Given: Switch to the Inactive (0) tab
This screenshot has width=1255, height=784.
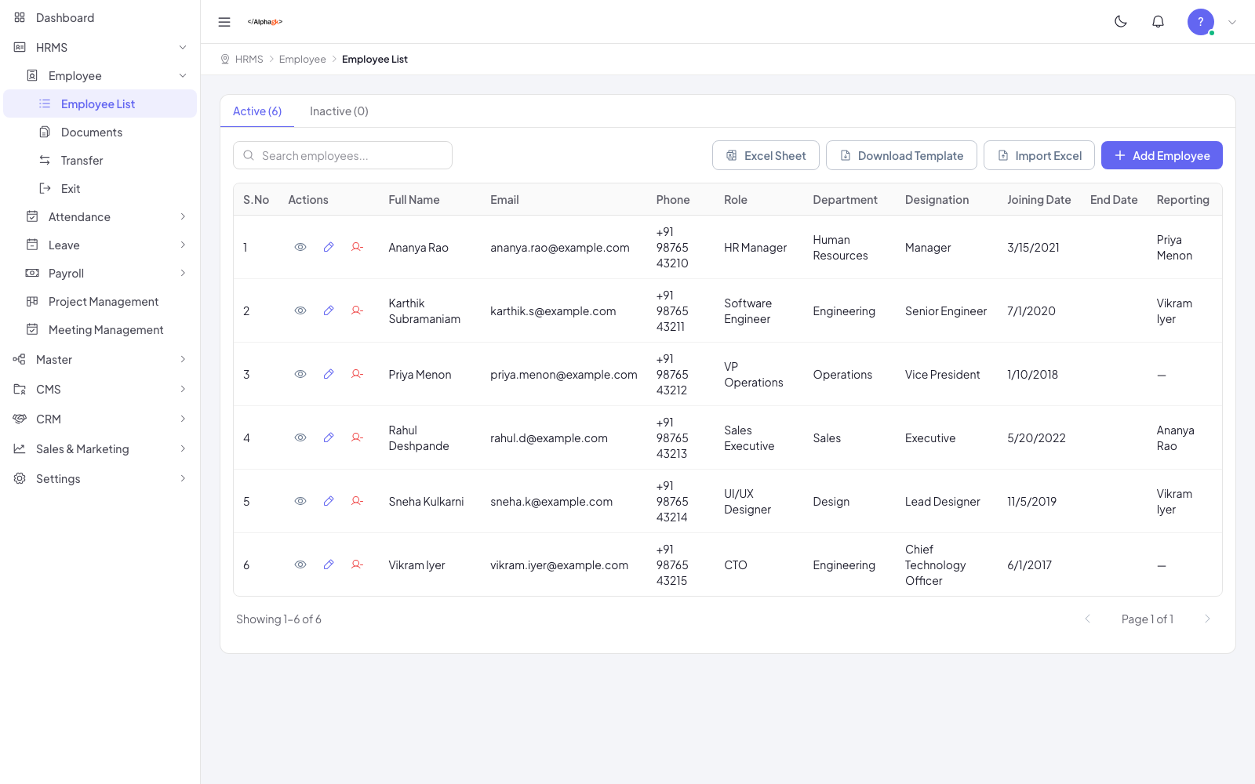Looking at the screenshot, I should [x=339, y=111].
